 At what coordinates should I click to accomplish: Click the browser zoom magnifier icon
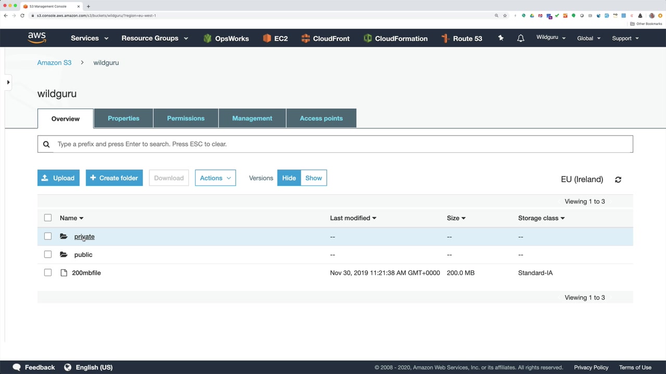point(496,16)
